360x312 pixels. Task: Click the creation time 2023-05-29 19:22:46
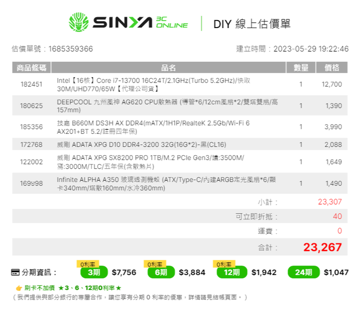point(311,49)
